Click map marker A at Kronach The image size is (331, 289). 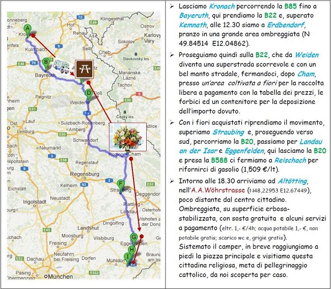(27, 30)
